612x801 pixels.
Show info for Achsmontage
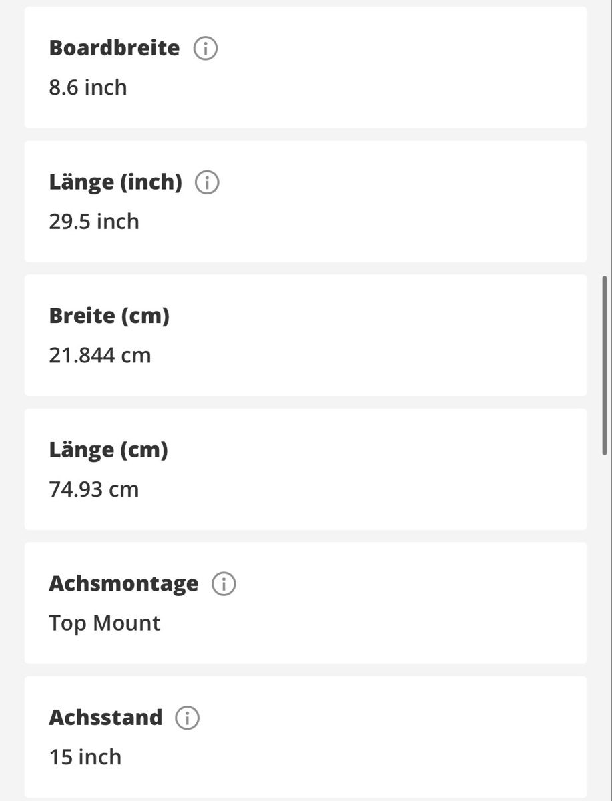click(224, 584)
